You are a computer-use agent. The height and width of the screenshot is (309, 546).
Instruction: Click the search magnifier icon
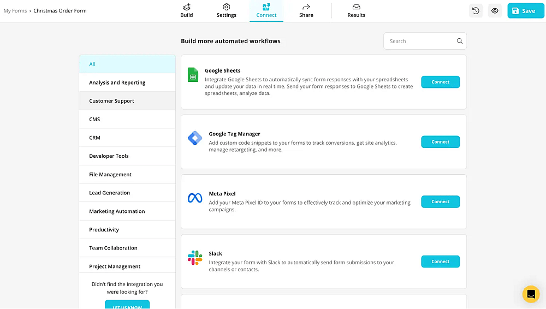460,41
